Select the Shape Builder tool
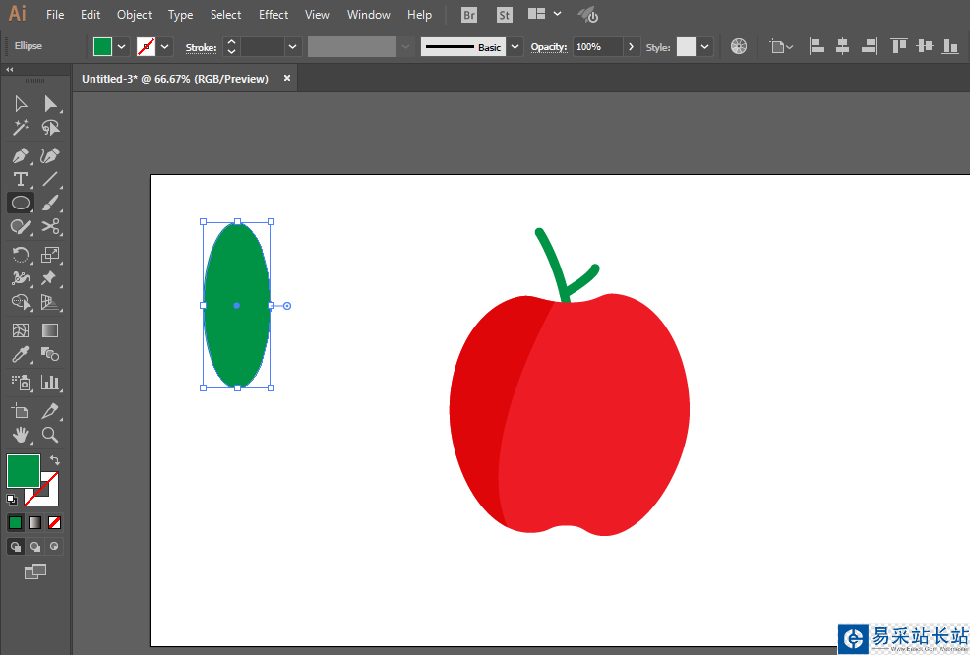The image size is (970, 655). point(21,302)
